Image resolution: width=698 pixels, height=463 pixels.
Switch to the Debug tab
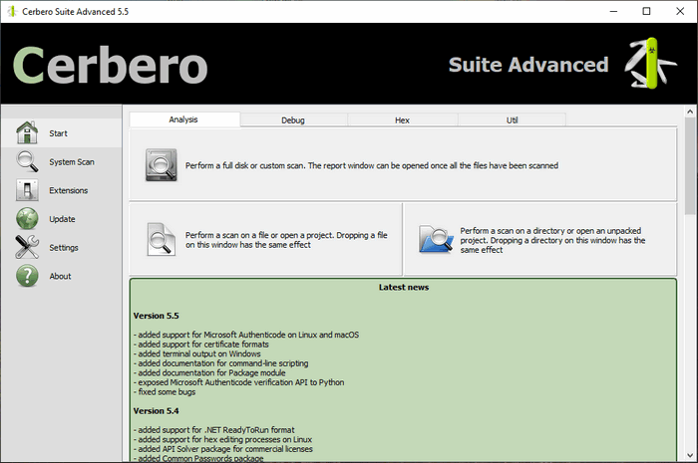(x=293, y=119)
